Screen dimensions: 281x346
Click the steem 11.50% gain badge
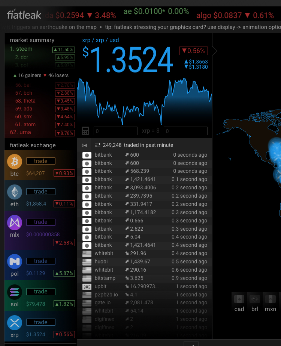tap(64, 50)
